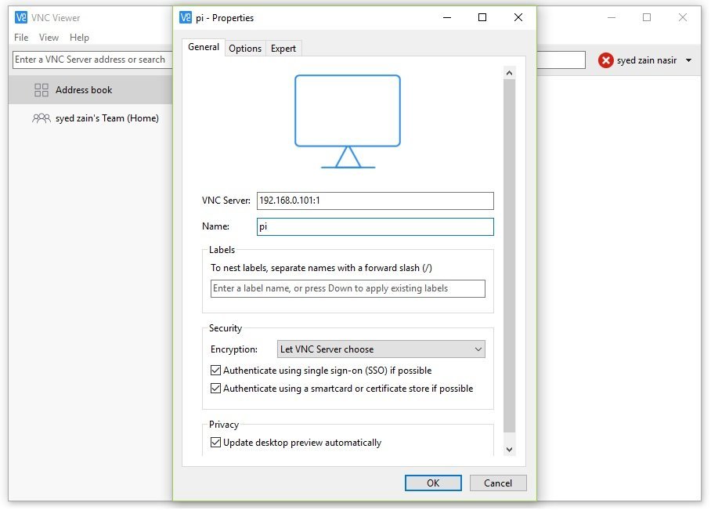Click the 'Labels' group heading

coord(222,250)
